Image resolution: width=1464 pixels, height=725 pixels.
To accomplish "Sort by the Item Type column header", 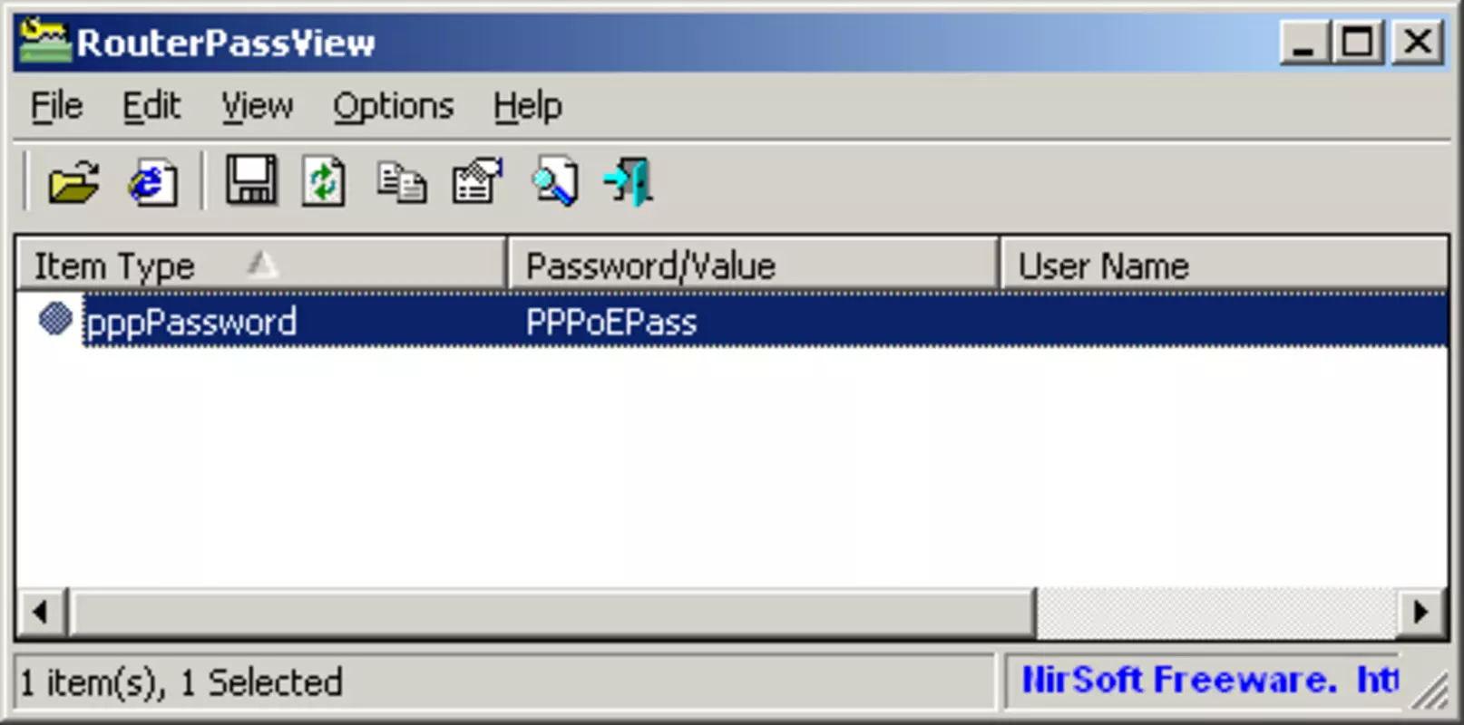I will coord(261,265).
